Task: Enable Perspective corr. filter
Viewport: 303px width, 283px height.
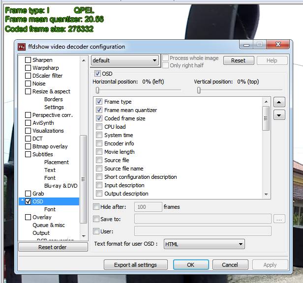Action: point(28,115)
